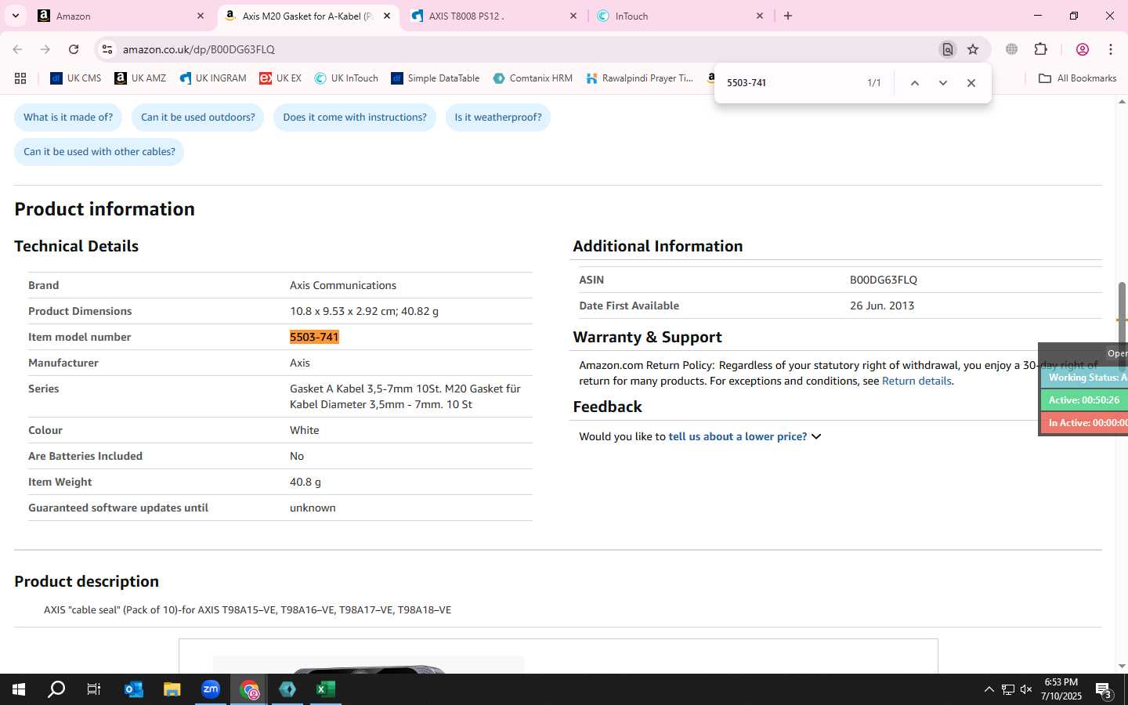Go to previous find result arrow
Image resolution: width=1128 pixels, height=705 pixels.
tap(914, 83)
